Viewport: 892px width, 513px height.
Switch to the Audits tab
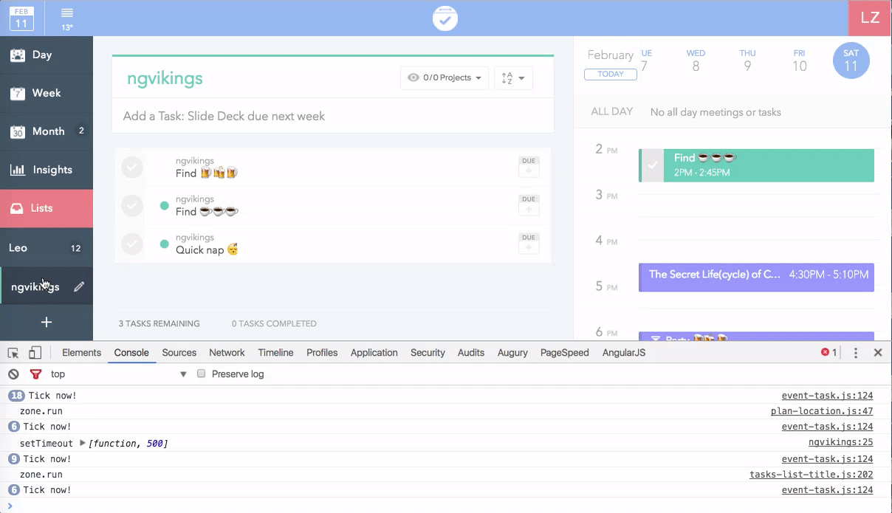pyautogui.click(x=471, y=353)
